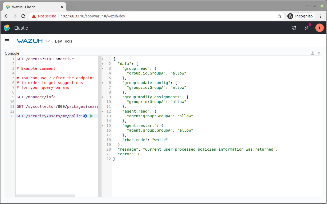
Task: Collapse the data object in the response
Action: coord(103,64)
